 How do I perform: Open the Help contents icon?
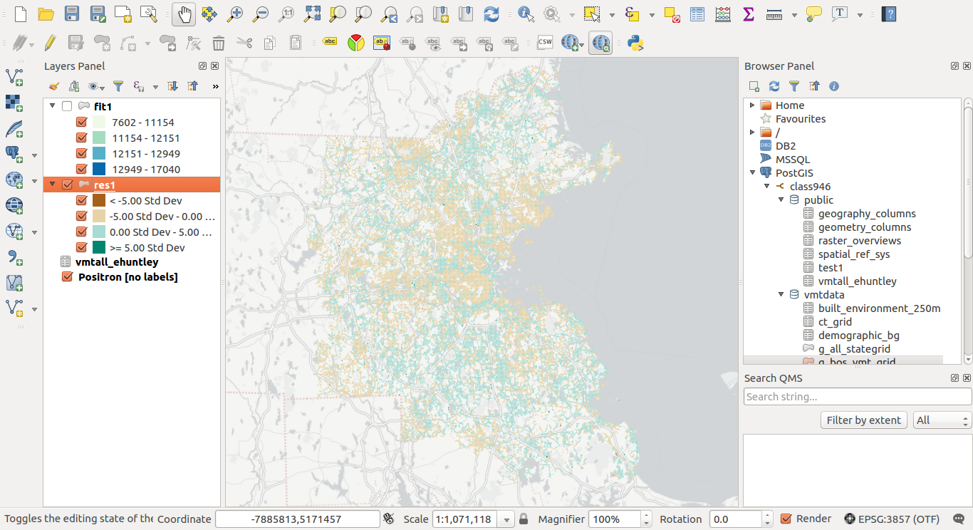(888, 14)
